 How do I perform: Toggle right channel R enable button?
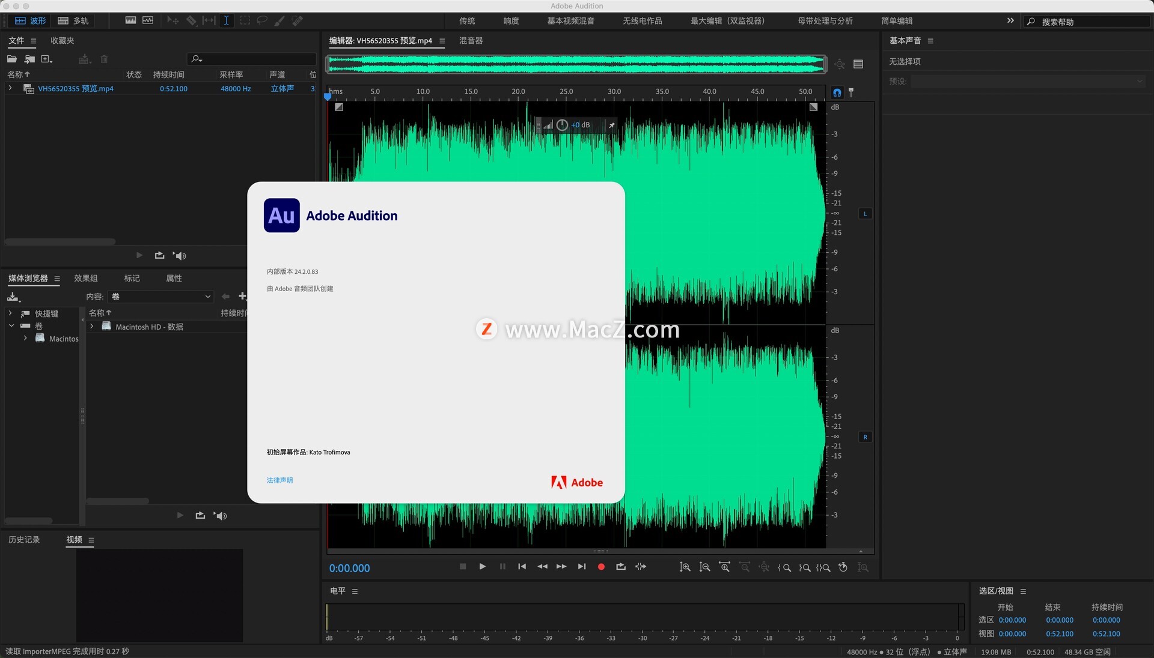click(865, 437)
